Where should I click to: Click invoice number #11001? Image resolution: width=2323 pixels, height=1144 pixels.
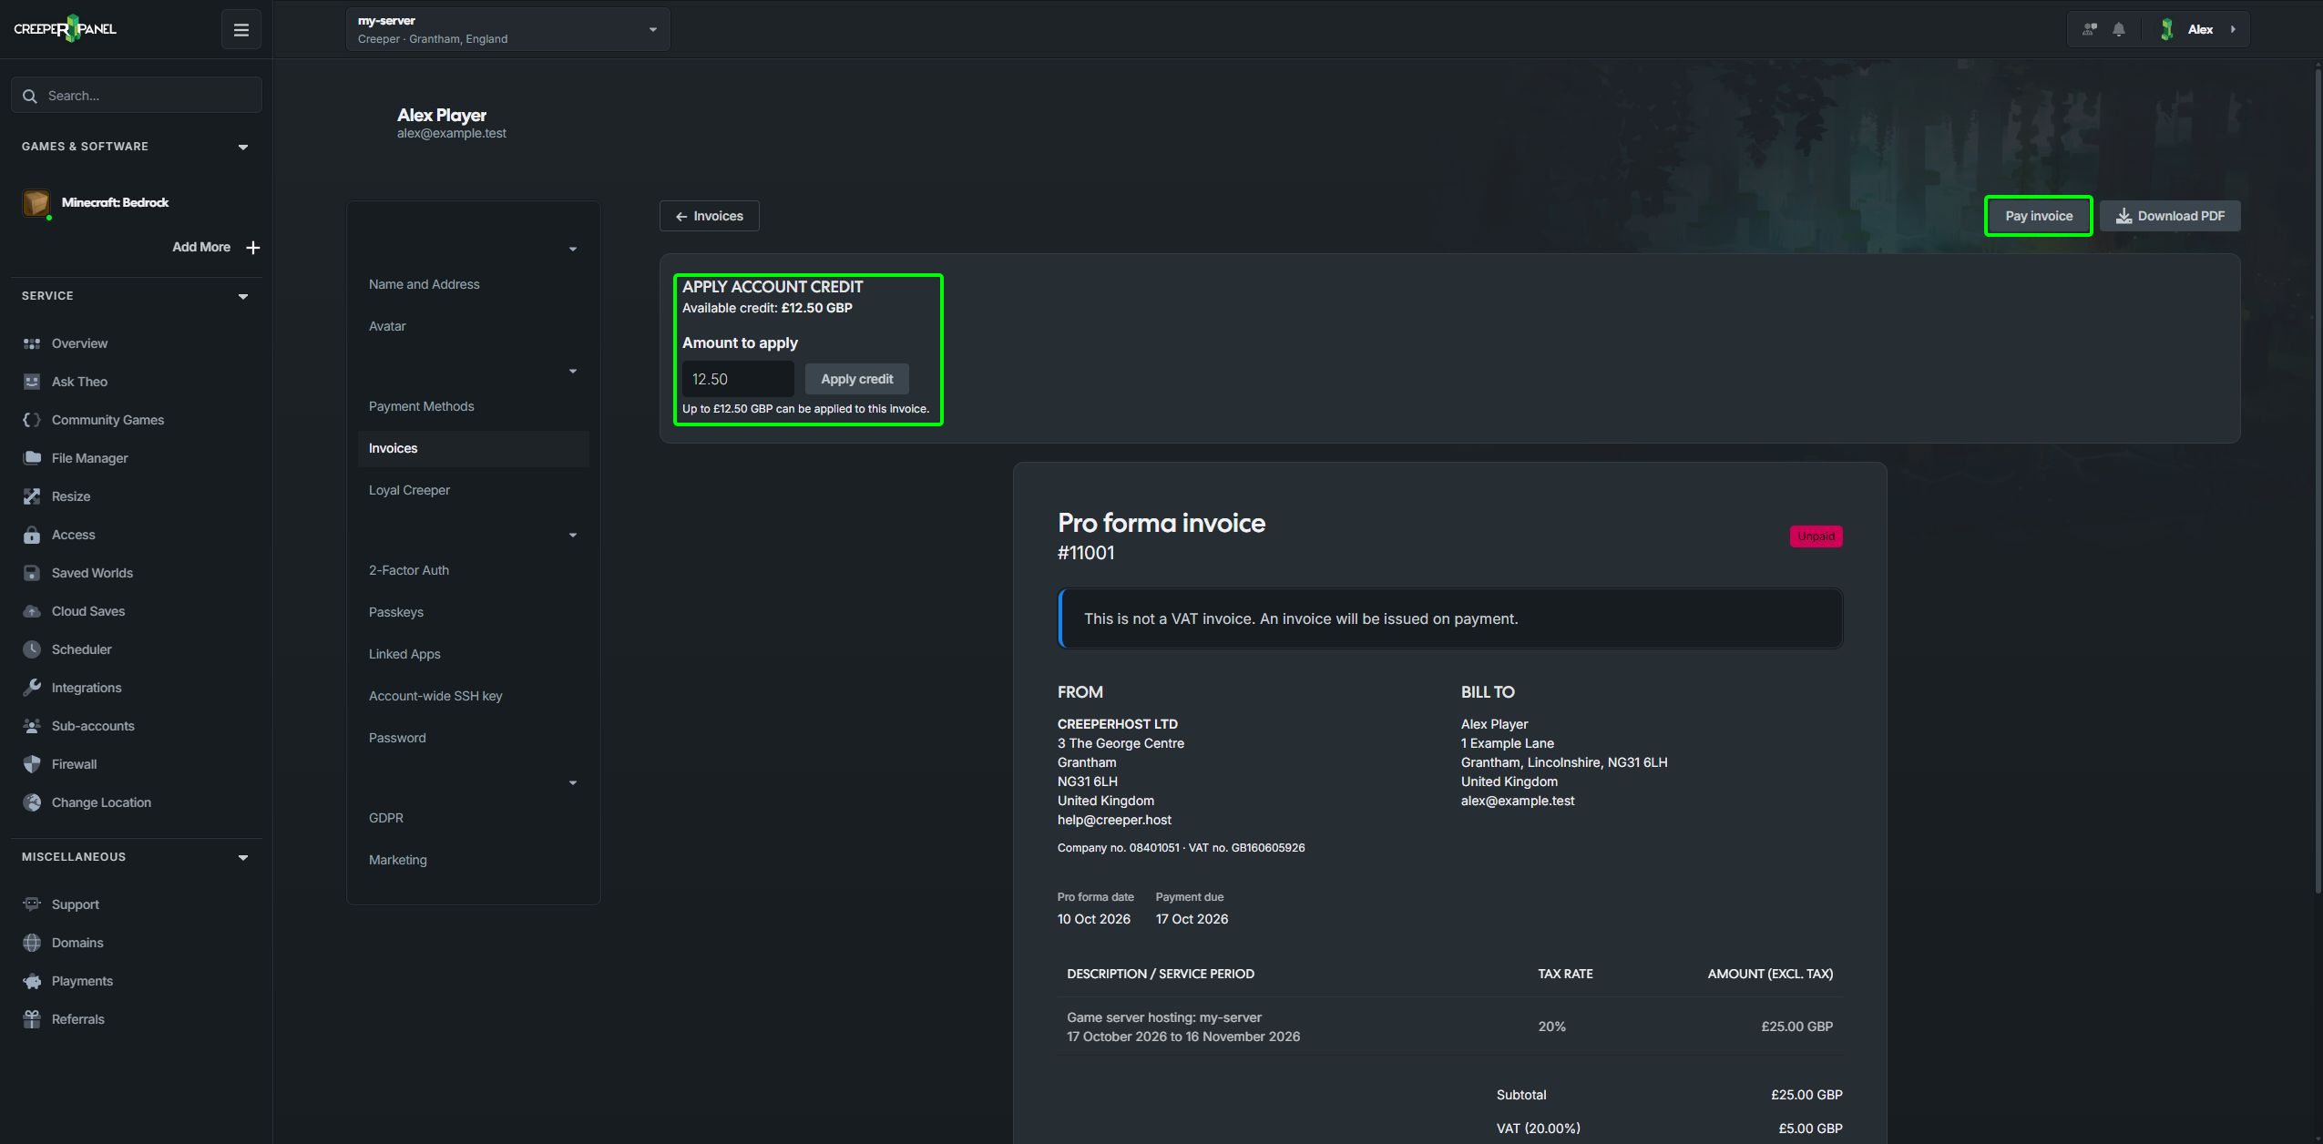point(1086,553)
